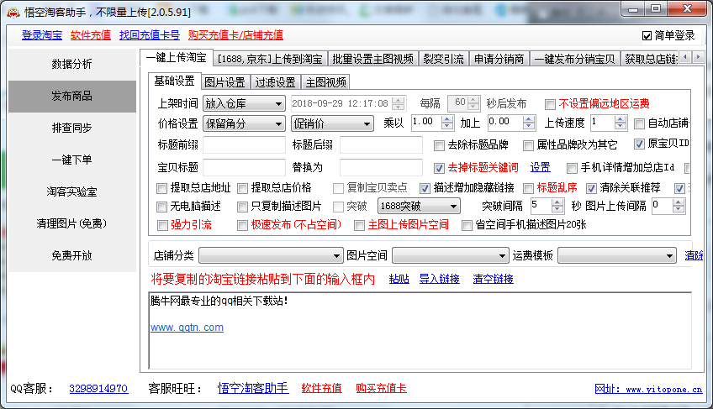Open 购买充值卡/店铺充值 link
This screenshot has height=409, width=713.
click(235, 35)
